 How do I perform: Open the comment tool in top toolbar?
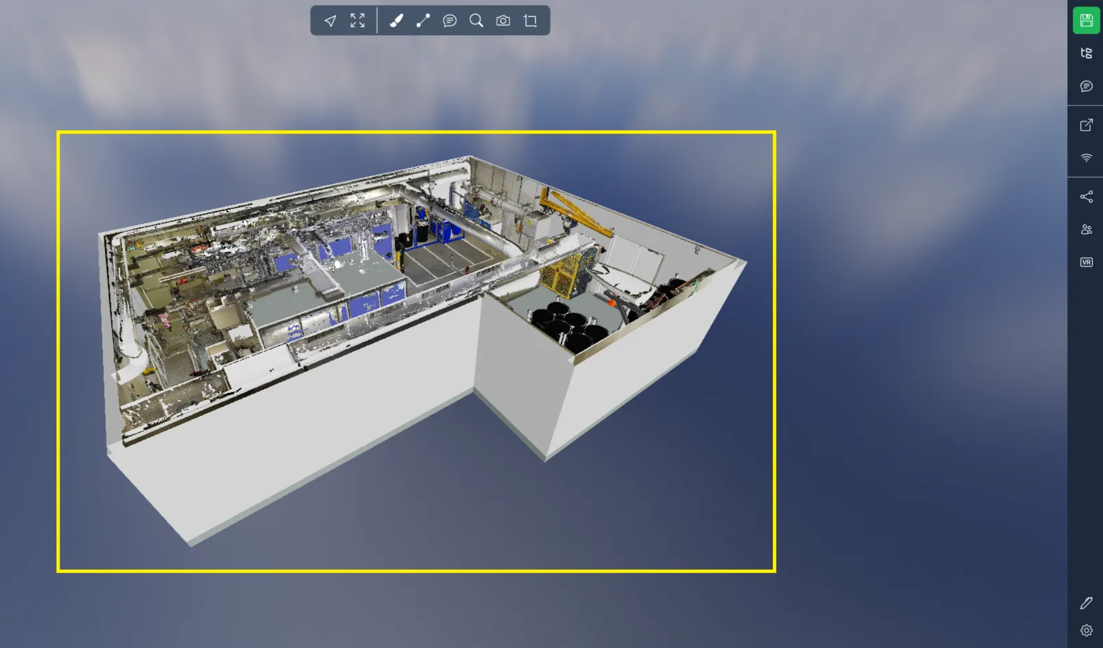(x=450, y=21)
